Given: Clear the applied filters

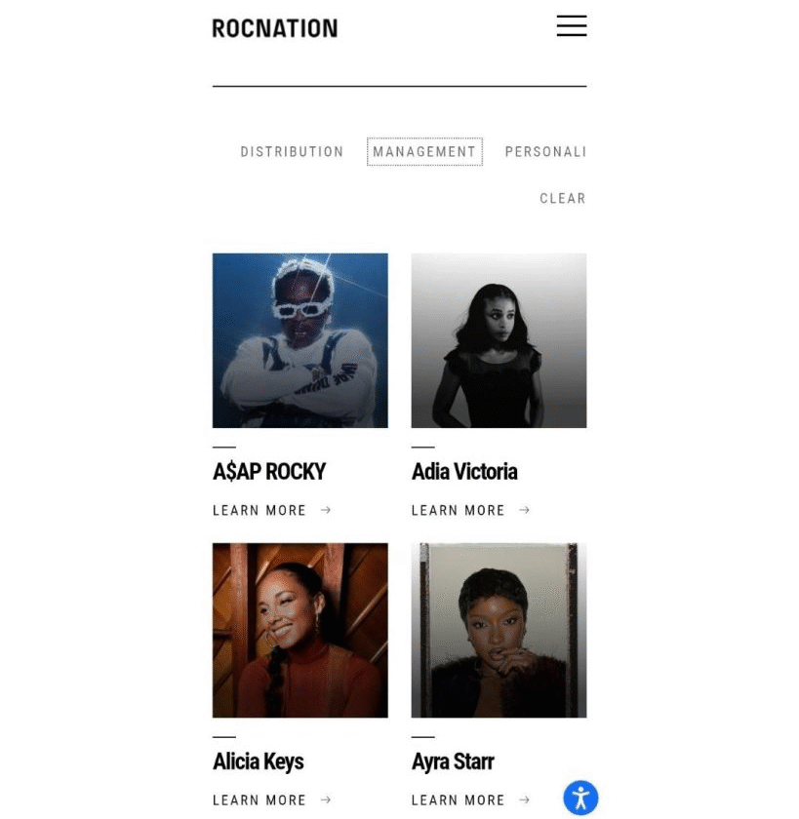Looking at the screenshot, I should click(563, 199).
